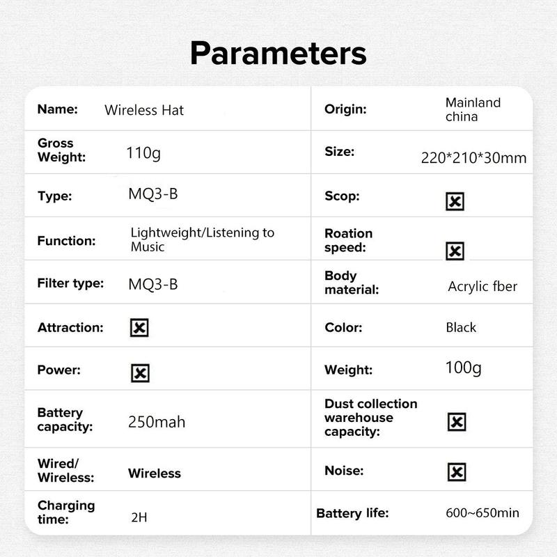Click the bold Wireless value
557x557 pixels.
point(155,473)
